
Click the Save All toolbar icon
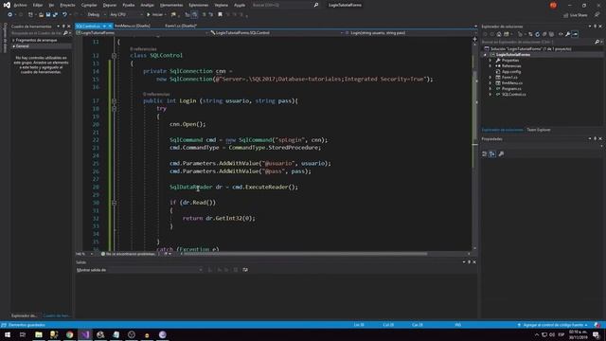click(55, 15)
